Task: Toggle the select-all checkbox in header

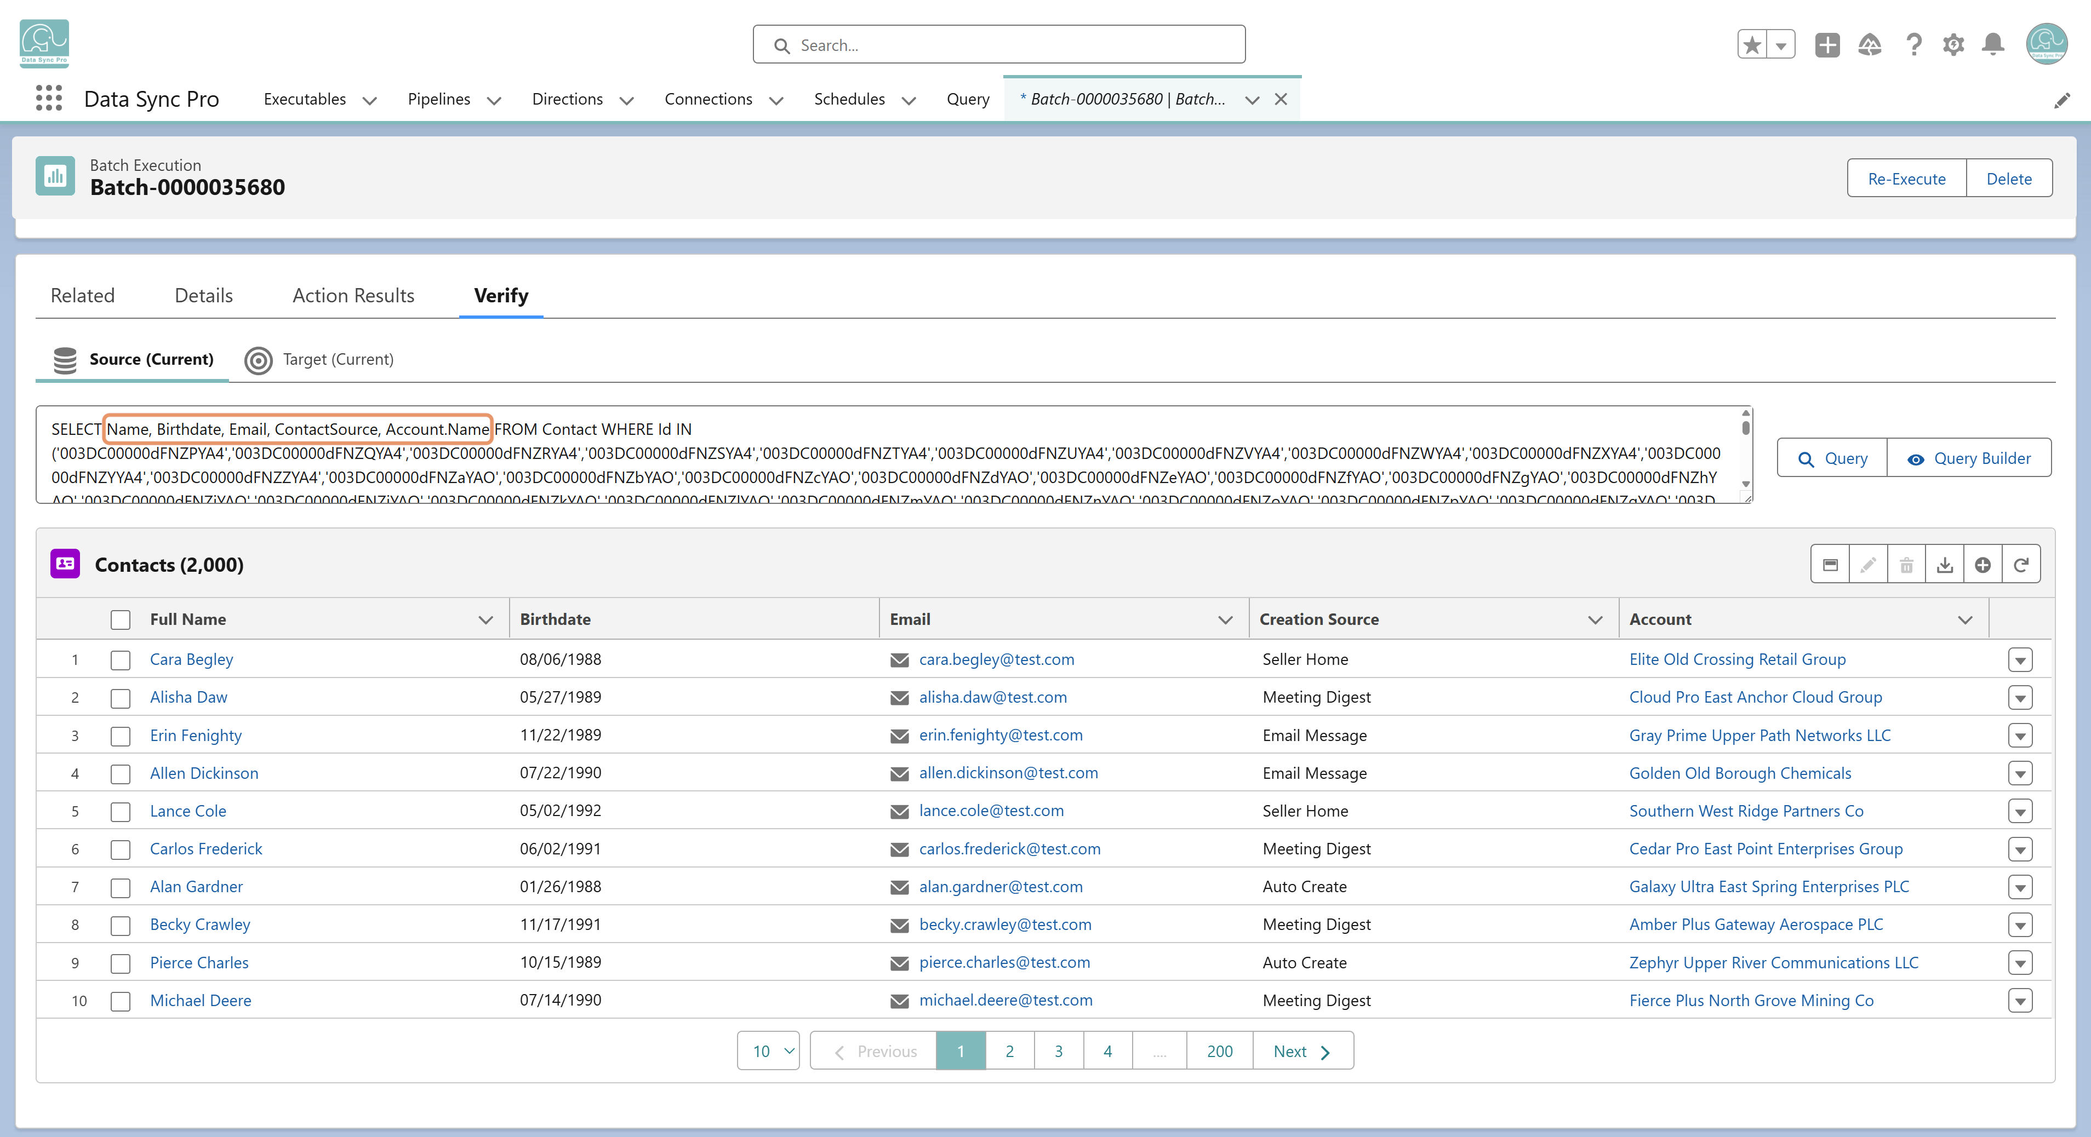Action: tap(120, 619)
